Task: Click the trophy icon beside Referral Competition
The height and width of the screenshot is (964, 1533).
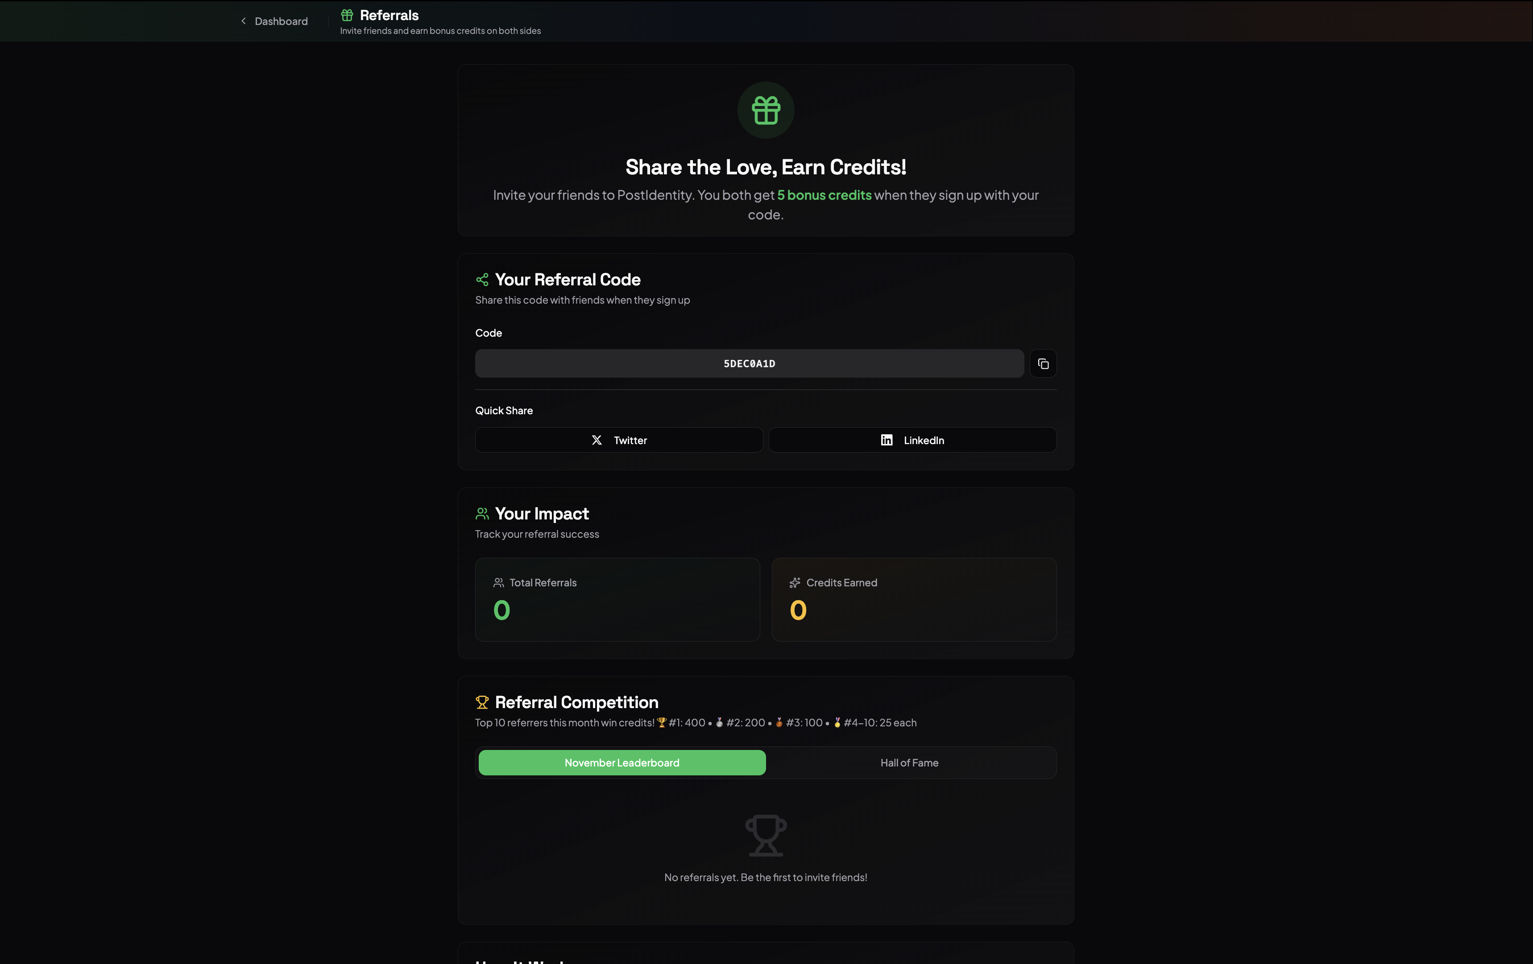Action: (482, 702)
